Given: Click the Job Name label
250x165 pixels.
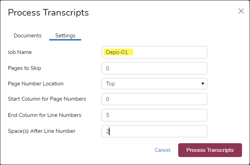Looking at the screenshot, I should (20, 52).
